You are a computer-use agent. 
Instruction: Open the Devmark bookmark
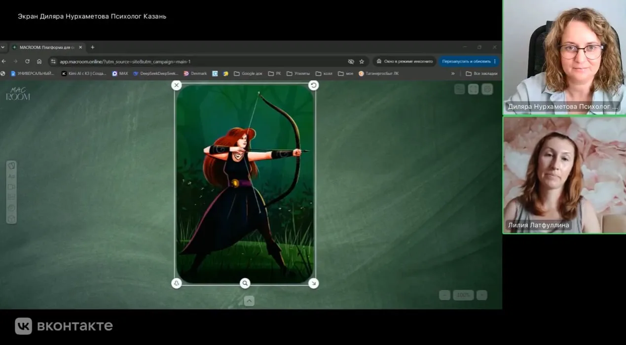[195, 73]
